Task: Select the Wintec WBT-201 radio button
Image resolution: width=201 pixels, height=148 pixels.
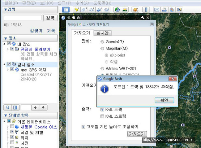Action: point(102,69)
